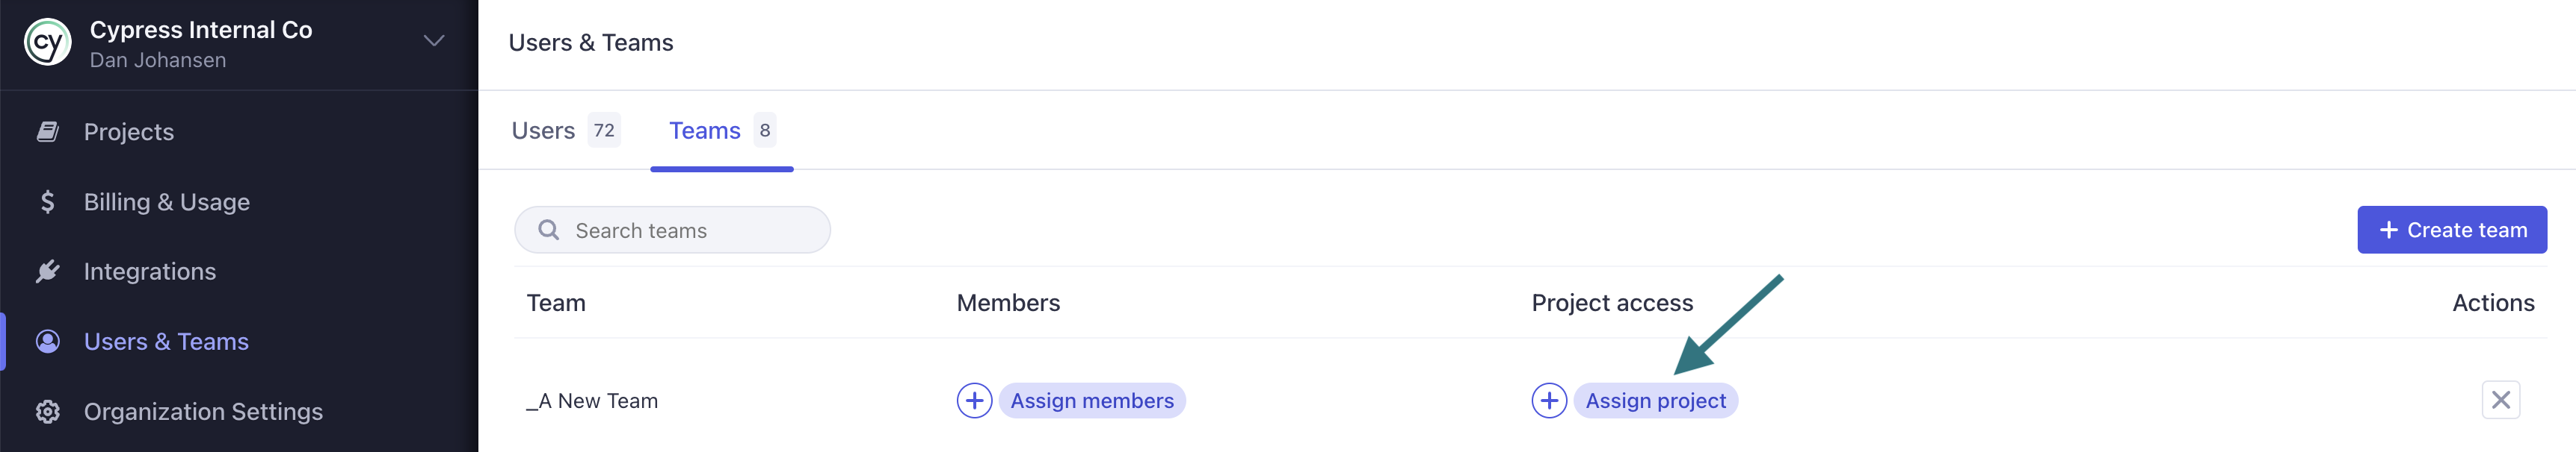Click the Billing & Usage dollar icon

click(x=47, y=201)
